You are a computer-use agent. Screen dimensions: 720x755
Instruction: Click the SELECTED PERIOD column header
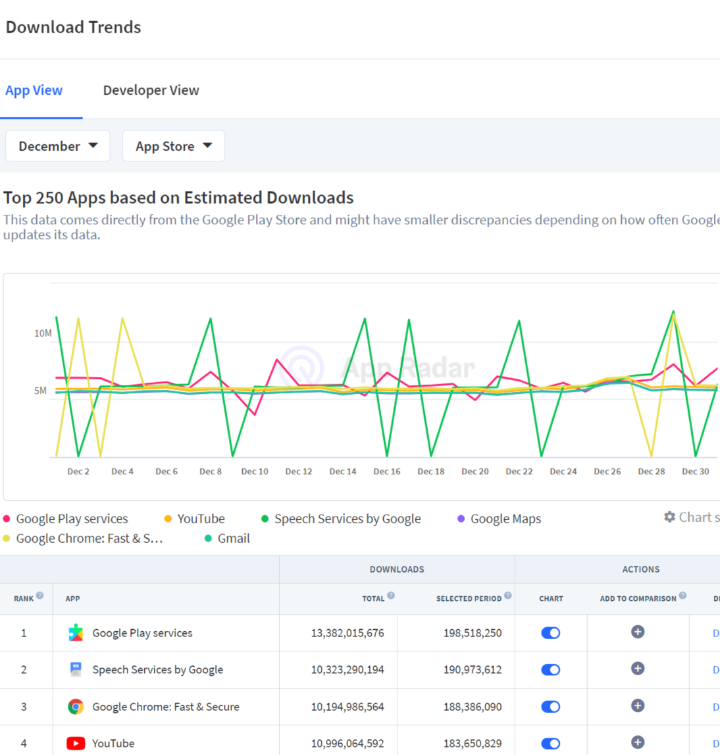tap(469, 598)
